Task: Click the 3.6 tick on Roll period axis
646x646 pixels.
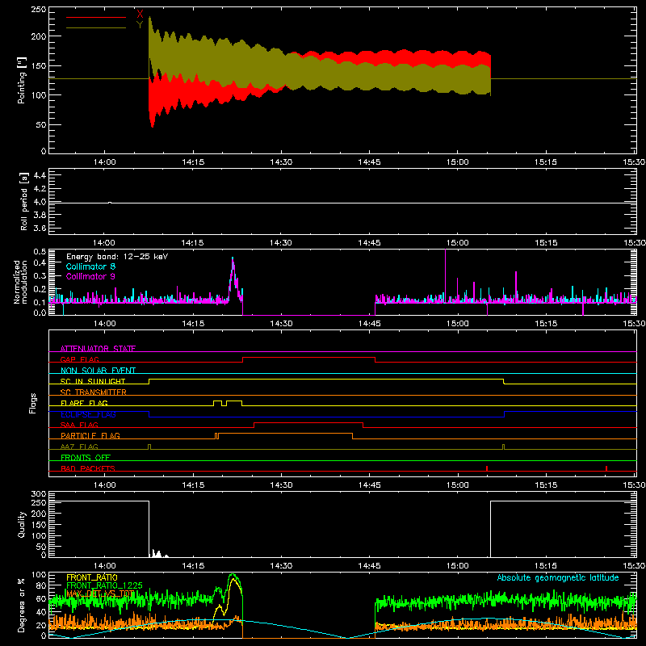Action: click(39, 229)
